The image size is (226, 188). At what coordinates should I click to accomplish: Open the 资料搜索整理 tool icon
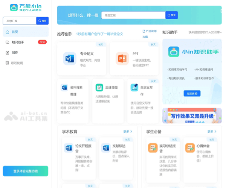tap(64, 88)
